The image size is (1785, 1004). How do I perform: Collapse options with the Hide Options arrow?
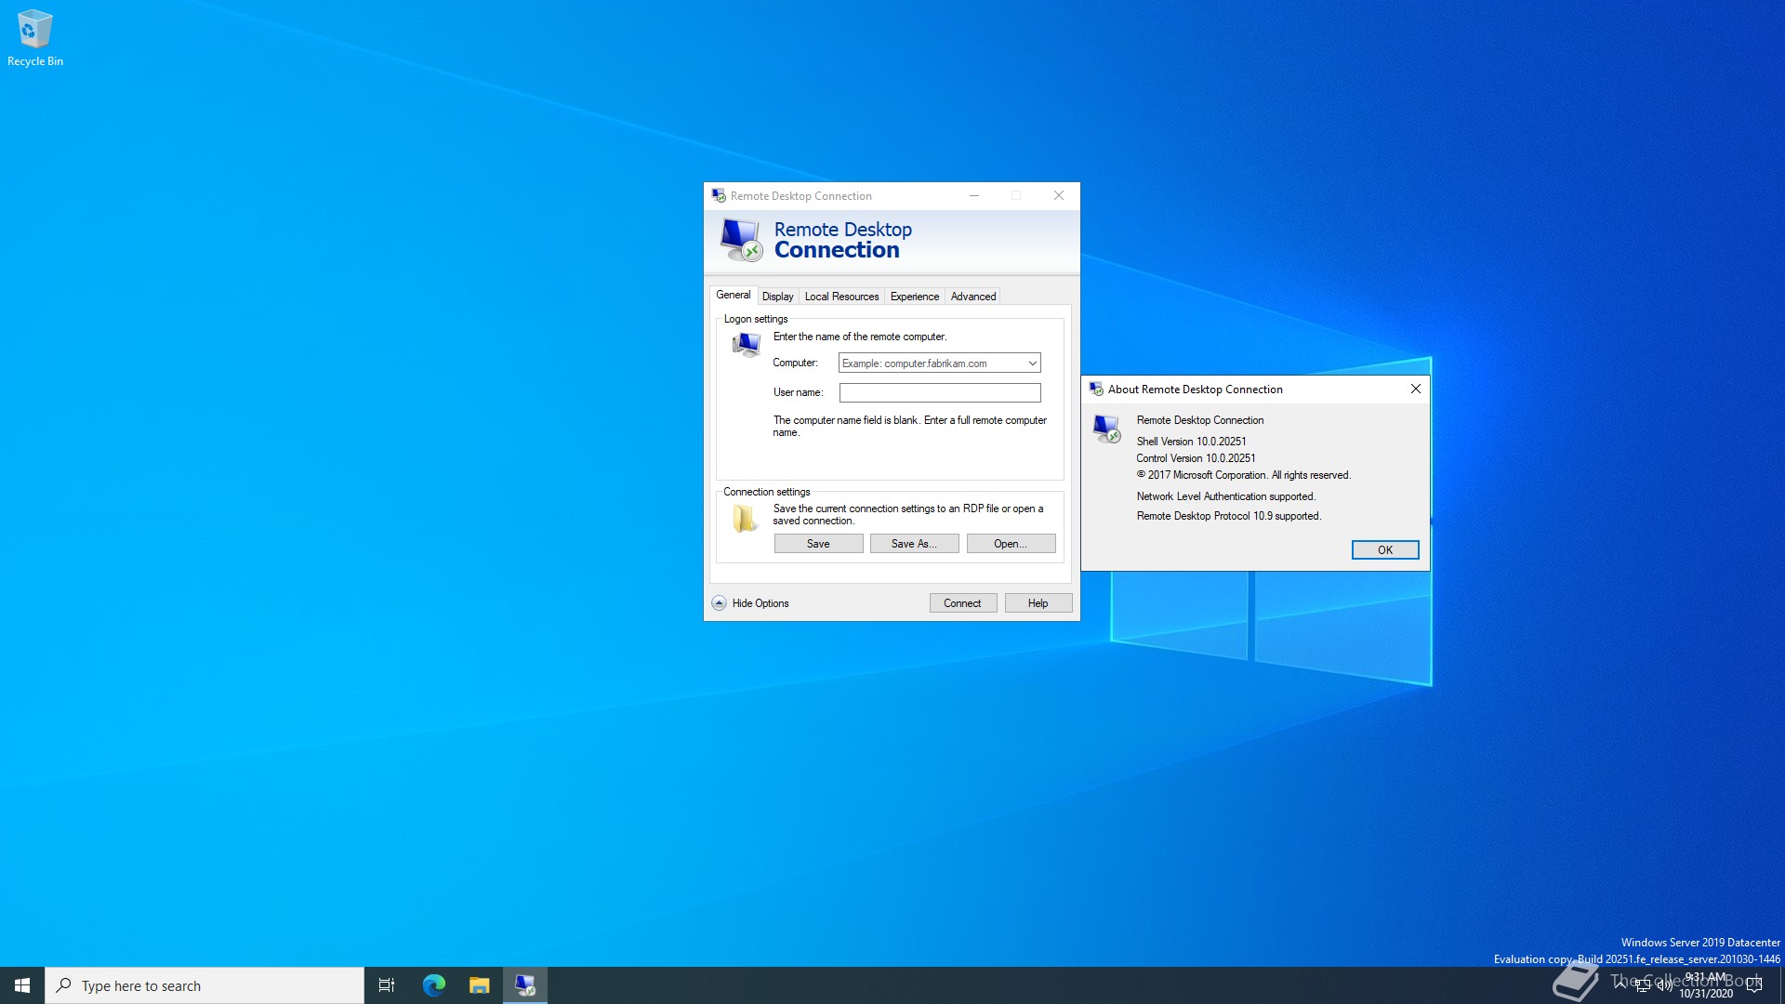(719, 603)
